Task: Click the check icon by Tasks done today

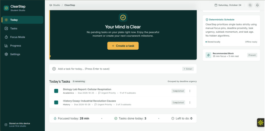Action: [x=116, y=118]
